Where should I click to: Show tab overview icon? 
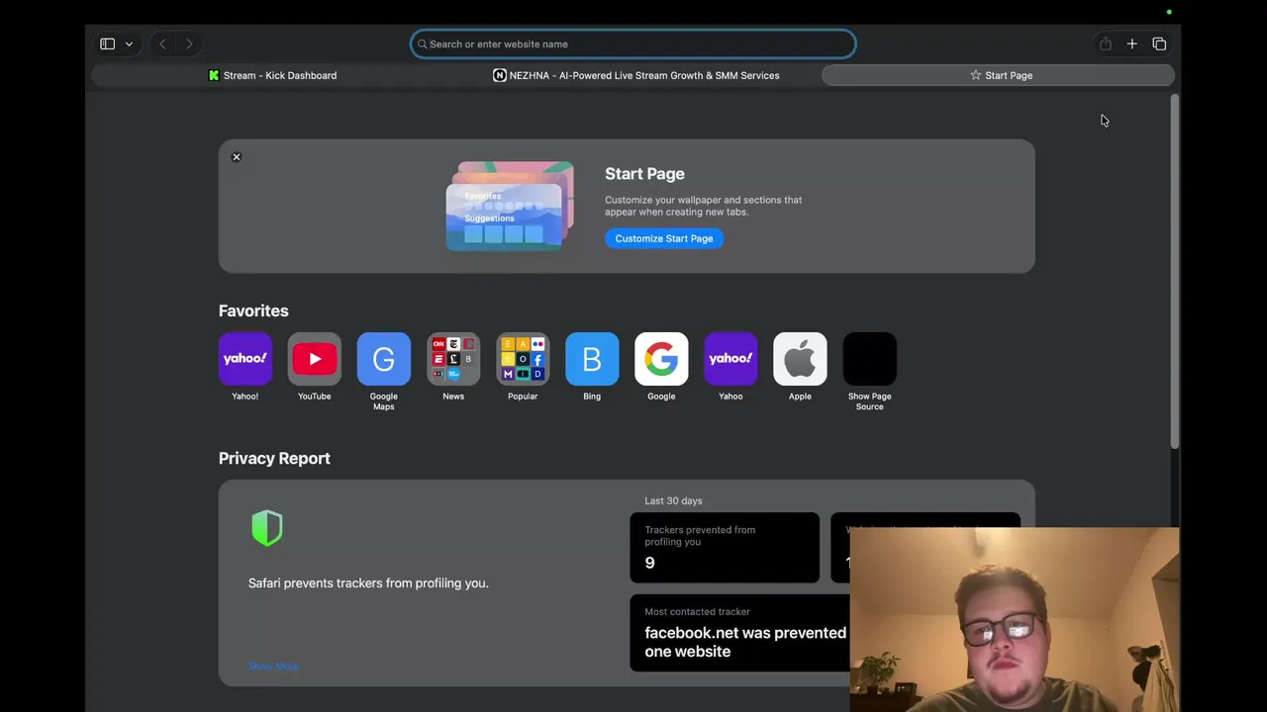click(1159, 44)
